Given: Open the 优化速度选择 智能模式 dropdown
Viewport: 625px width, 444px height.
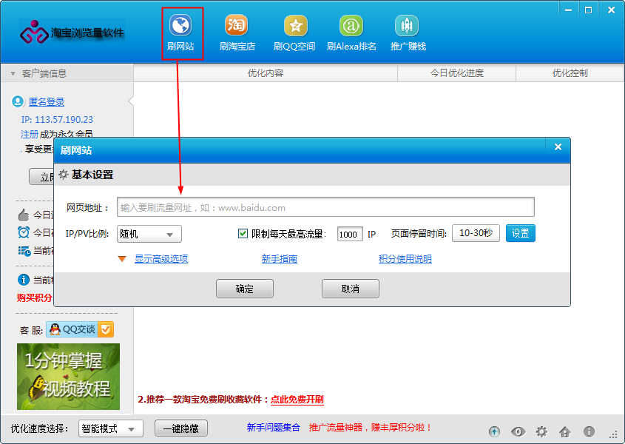Looking at the screenshot, I should [111, 428].
